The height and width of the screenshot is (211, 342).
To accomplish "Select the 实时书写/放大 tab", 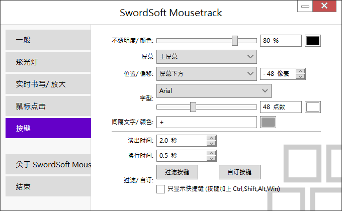I will point(48,84).
